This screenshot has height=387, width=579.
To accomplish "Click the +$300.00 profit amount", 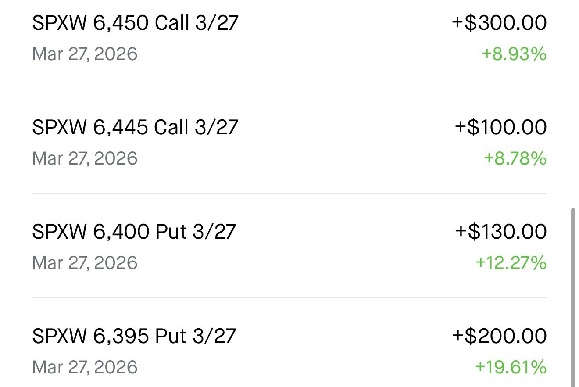I will click(500, 23).
